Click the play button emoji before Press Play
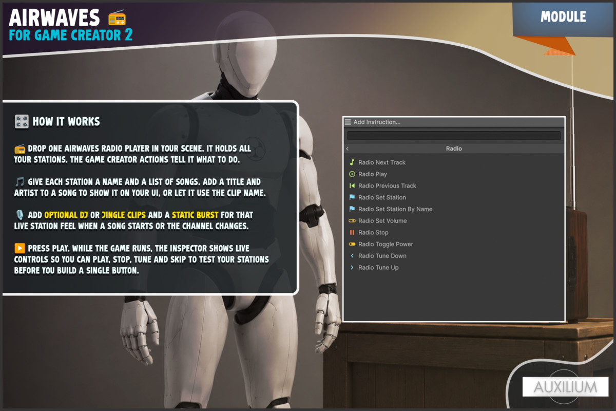 (x=20, y=248)
